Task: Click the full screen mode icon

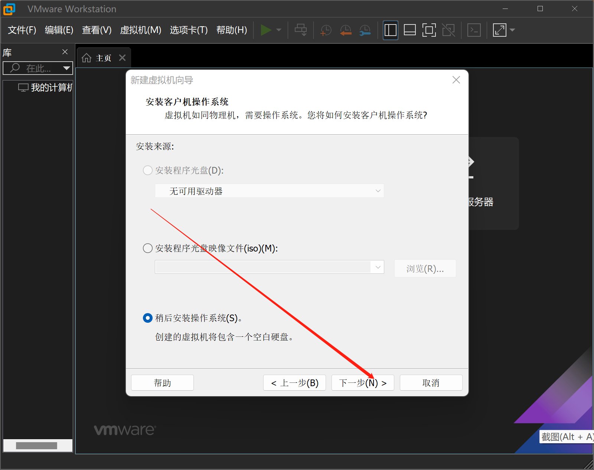Action: click(x=429, y=30)
